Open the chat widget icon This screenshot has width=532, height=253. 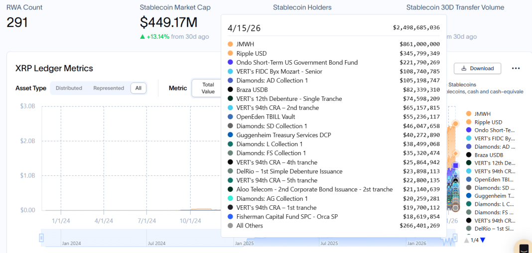click(x=524, y=248)
